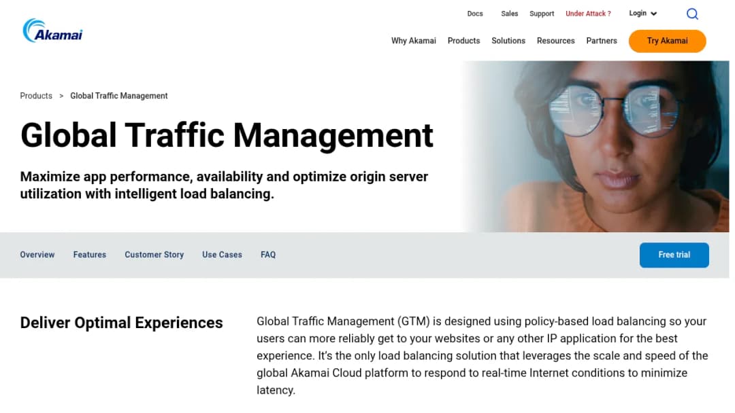Click the Free trial button
This screenshot has height=413, width=735.
click(x=674, y=255)
